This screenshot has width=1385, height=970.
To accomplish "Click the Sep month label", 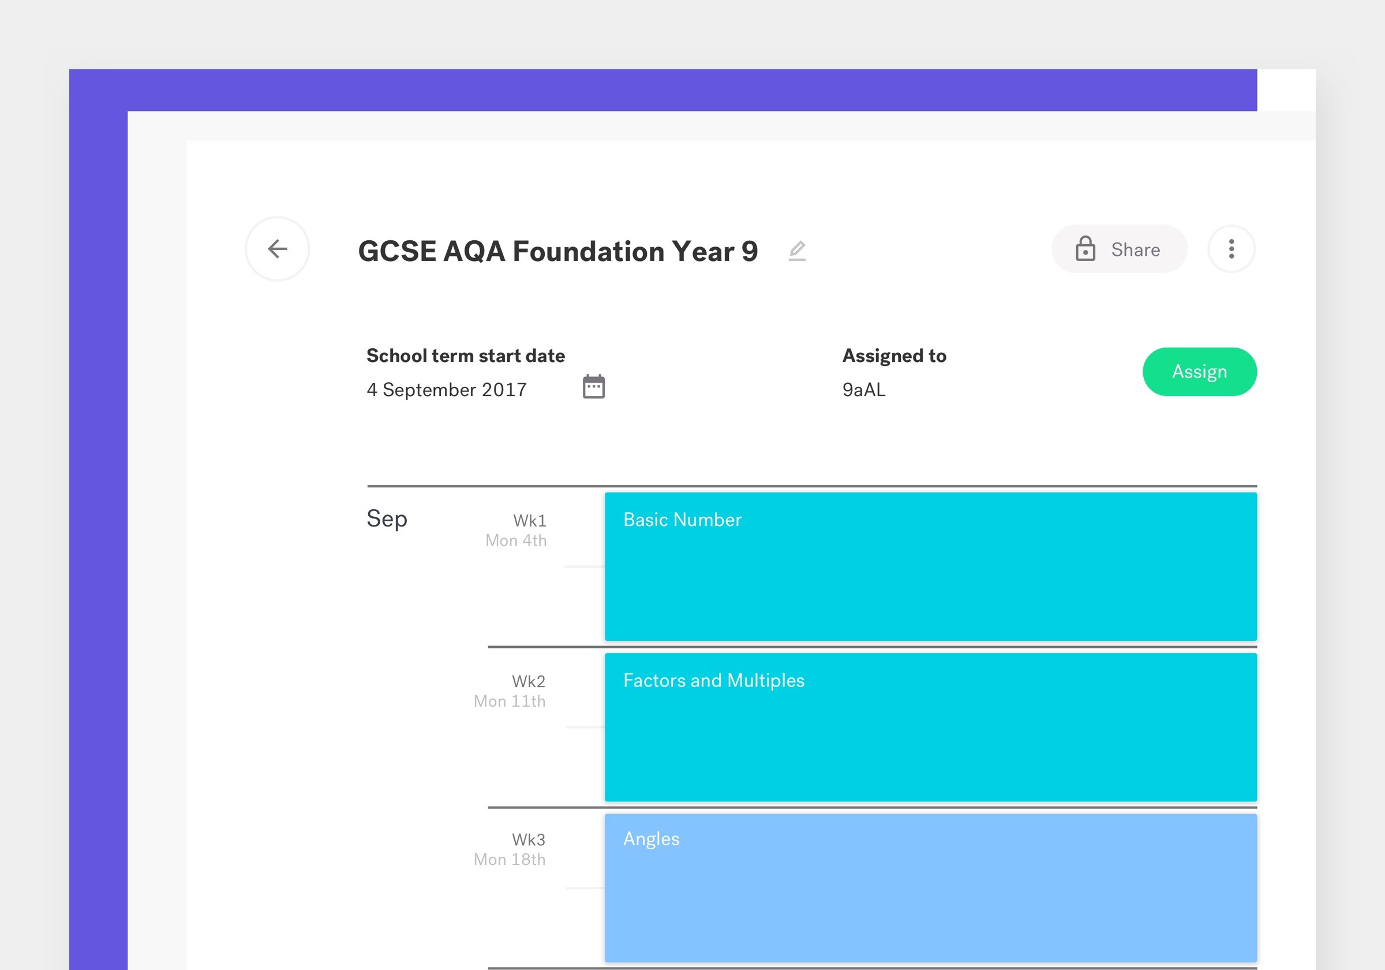I will 387,519.
